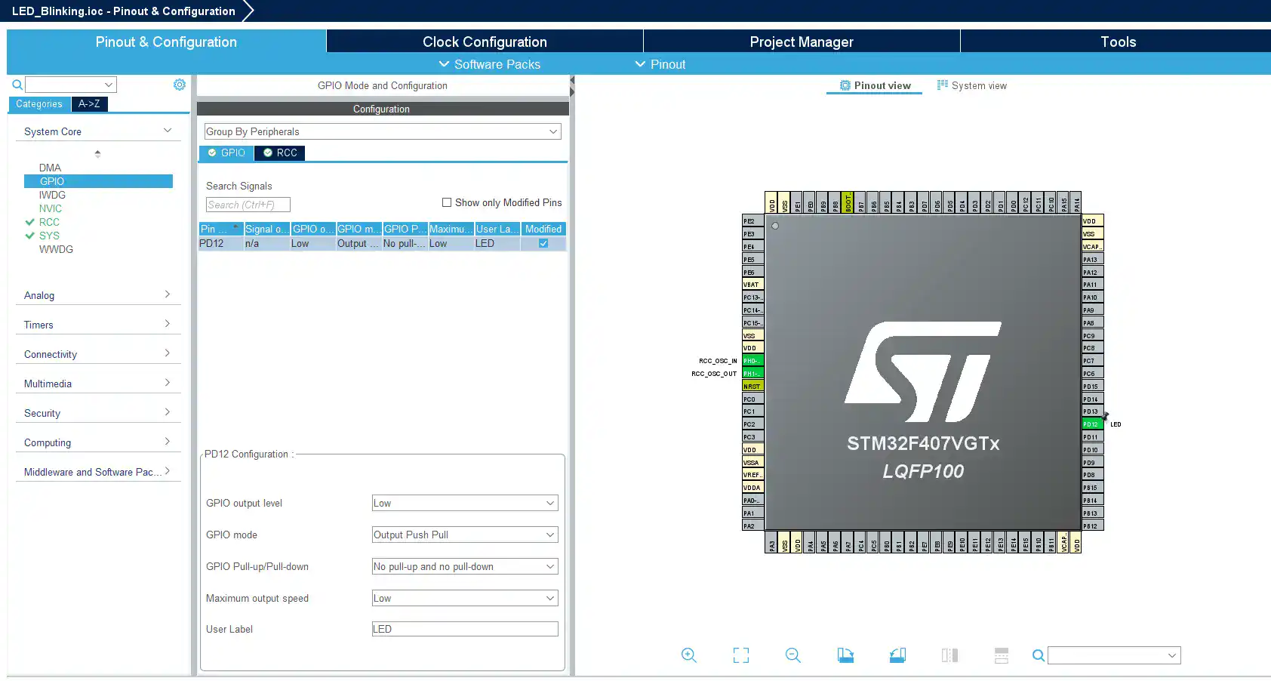Switch to the Project Manager tab

pos(802,42)
